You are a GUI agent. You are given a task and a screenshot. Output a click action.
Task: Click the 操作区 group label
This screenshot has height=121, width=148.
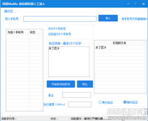tap(9, 11)
